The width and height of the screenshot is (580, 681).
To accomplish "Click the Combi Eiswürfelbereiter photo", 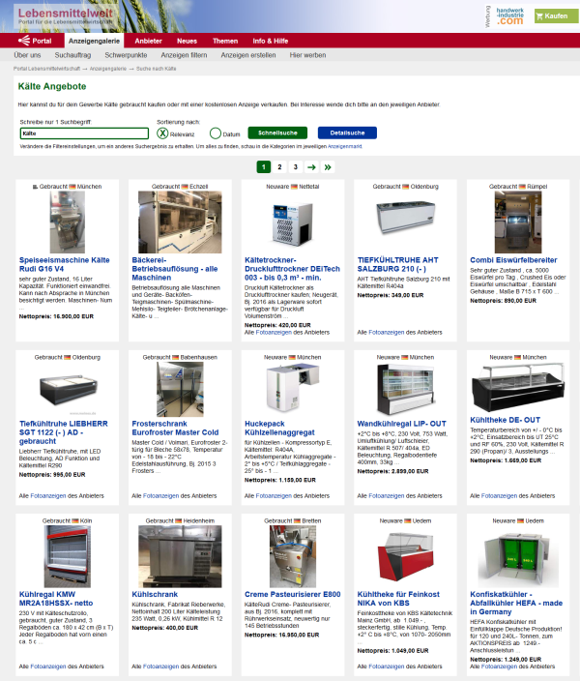I will pos(518,222).
